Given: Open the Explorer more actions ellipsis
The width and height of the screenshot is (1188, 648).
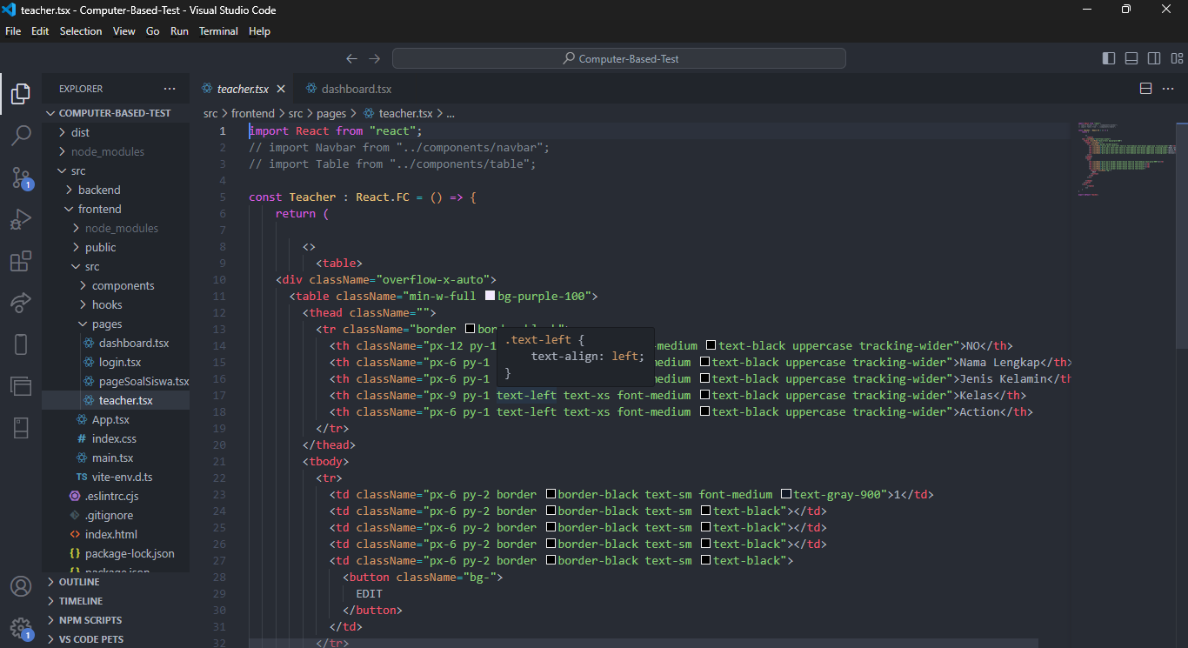Looking at the screenshot, I should coord(170,89).
